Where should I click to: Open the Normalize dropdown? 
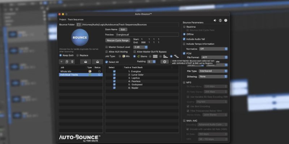[x=213, y=49]
